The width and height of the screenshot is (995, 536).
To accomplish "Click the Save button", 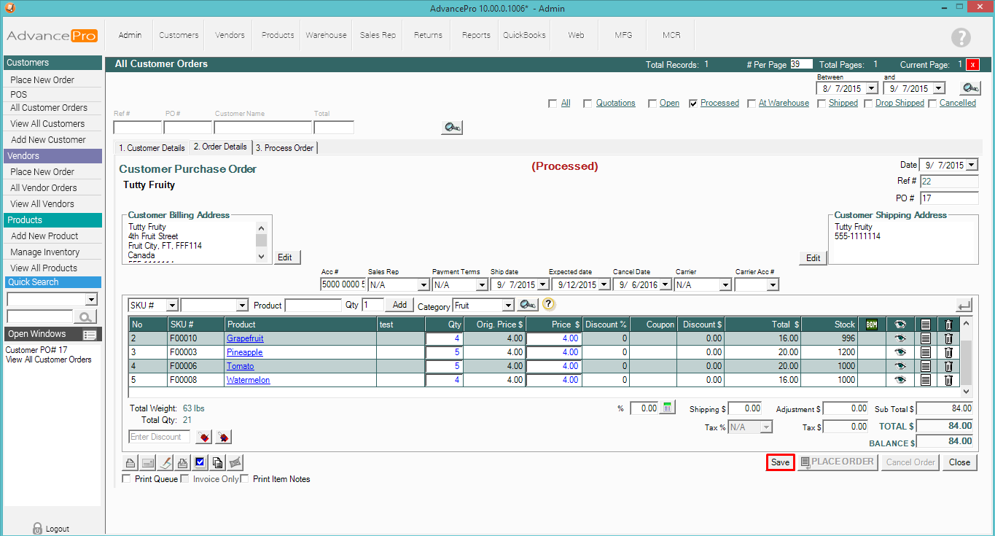I will coord(780,462).
